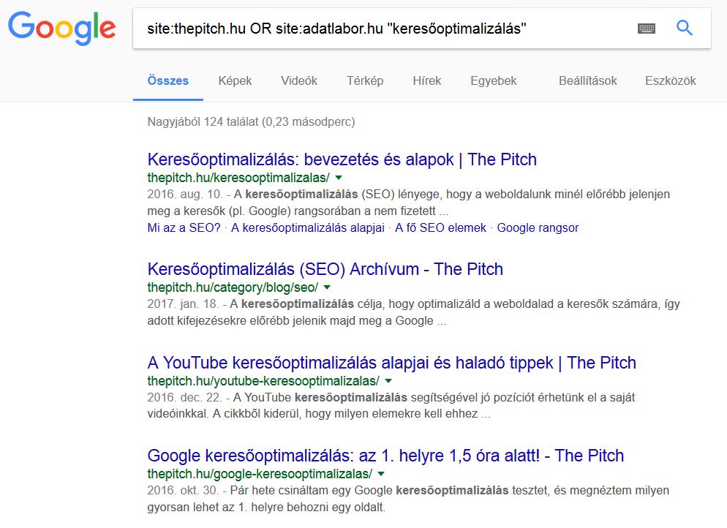Click the '2017. jan. 18.' result date
The image size is (727, 528).
183,304
